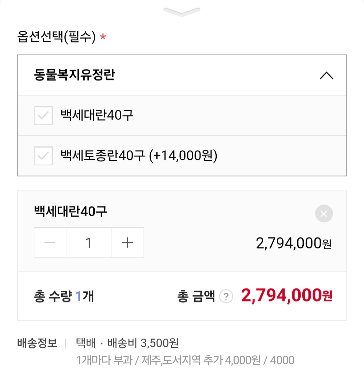
Task: Click the red total price 2,794,000원
Action: pos(287,296)
